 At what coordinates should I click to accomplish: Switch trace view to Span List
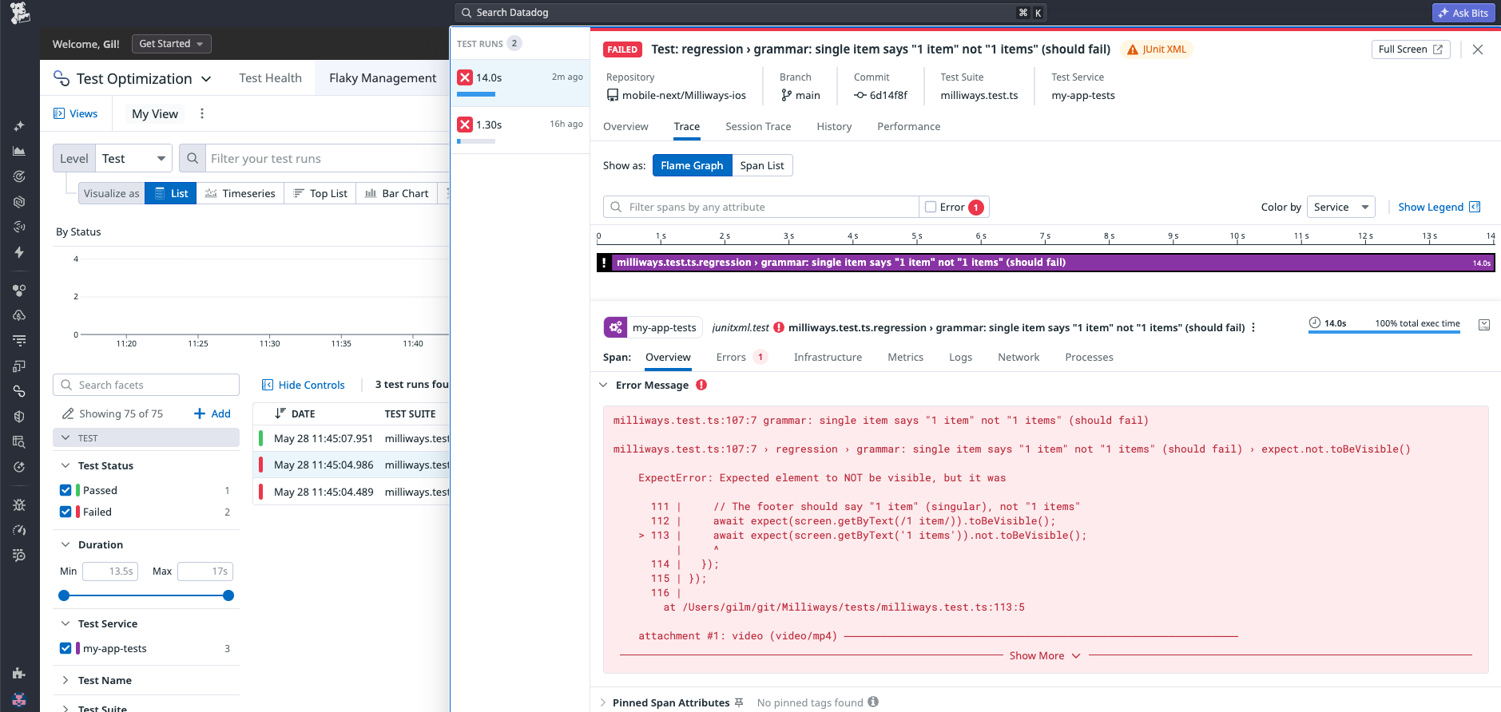pyautogui.click(x=762, y=165)
